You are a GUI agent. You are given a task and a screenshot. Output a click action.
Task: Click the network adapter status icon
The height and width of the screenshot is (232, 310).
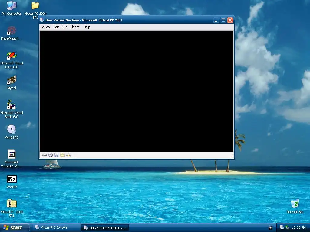tap(69, 155)
